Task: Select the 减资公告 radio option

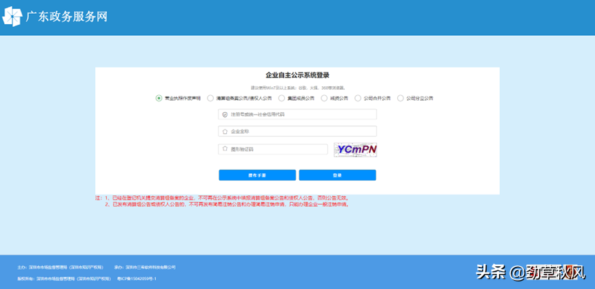Action: 324,99
